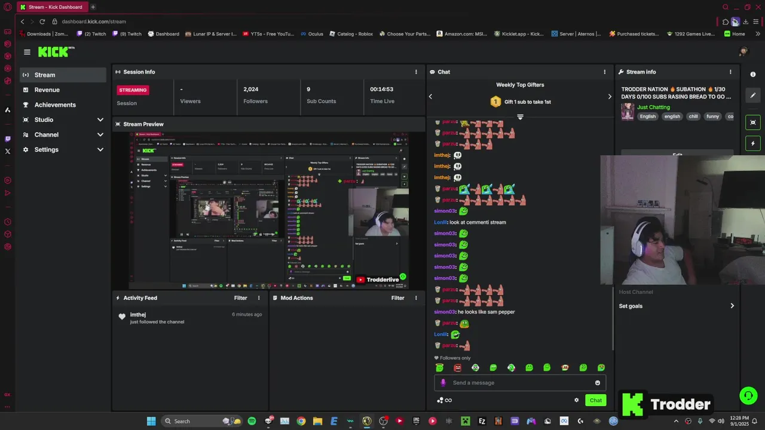The width and height of the screenshot is (765, 430).
Task: Open the Home bookmark
Action: (x=735, y=34)
